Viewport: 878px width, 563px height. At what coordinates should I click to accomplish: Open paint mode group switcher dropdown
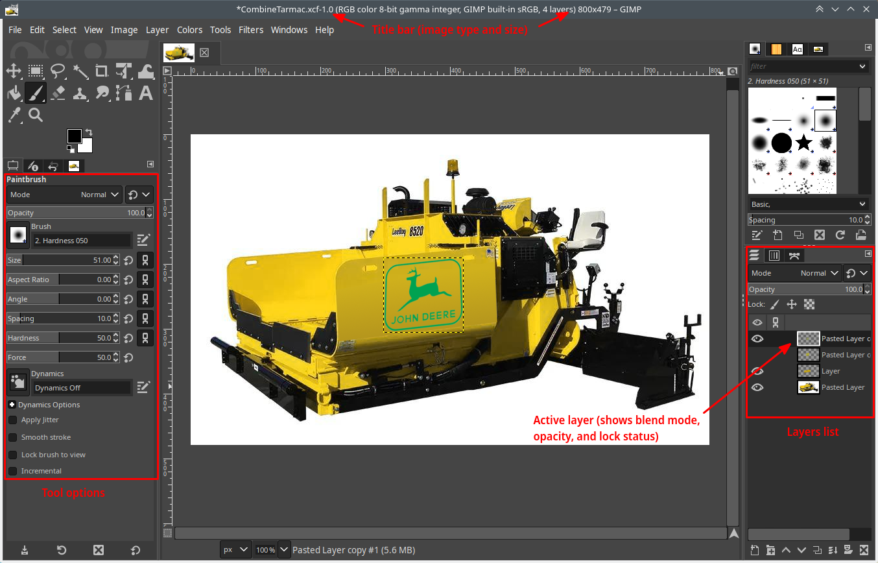point(139,195)
